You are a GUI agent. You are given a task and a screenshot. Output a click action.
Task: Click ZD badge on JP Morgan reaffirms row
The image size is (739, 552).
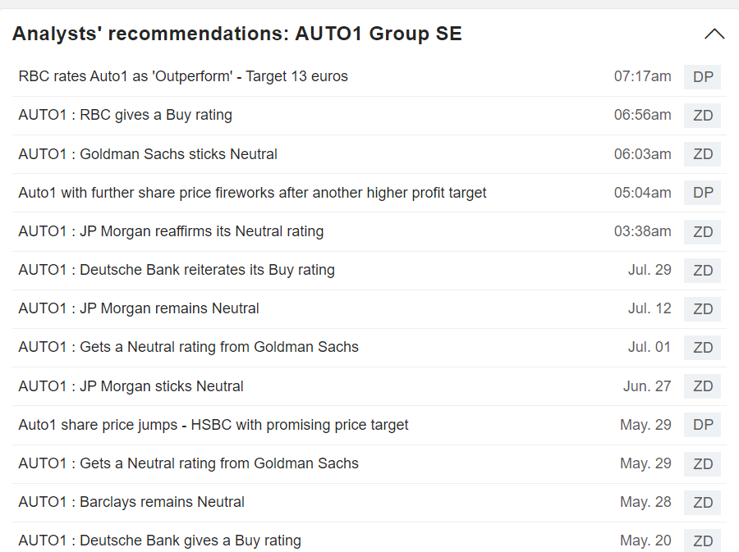point(703,232)
